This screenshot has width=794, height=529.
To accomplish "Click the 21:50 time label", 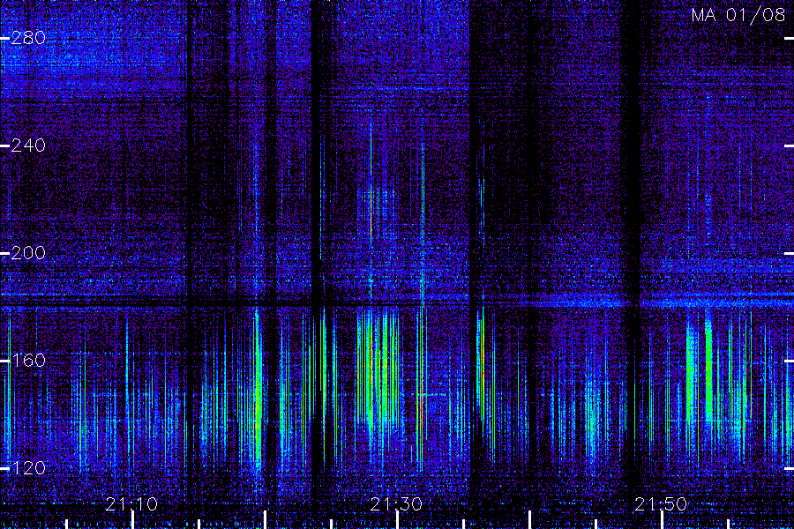I will (x=661, y=504).
